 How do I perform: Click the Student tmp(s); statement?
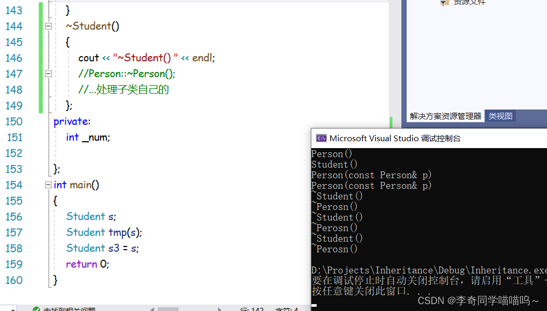point(104,233)
